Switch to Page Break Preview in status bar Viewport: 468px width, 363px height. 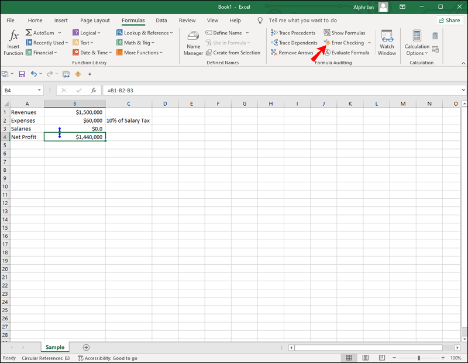[382, 358]
